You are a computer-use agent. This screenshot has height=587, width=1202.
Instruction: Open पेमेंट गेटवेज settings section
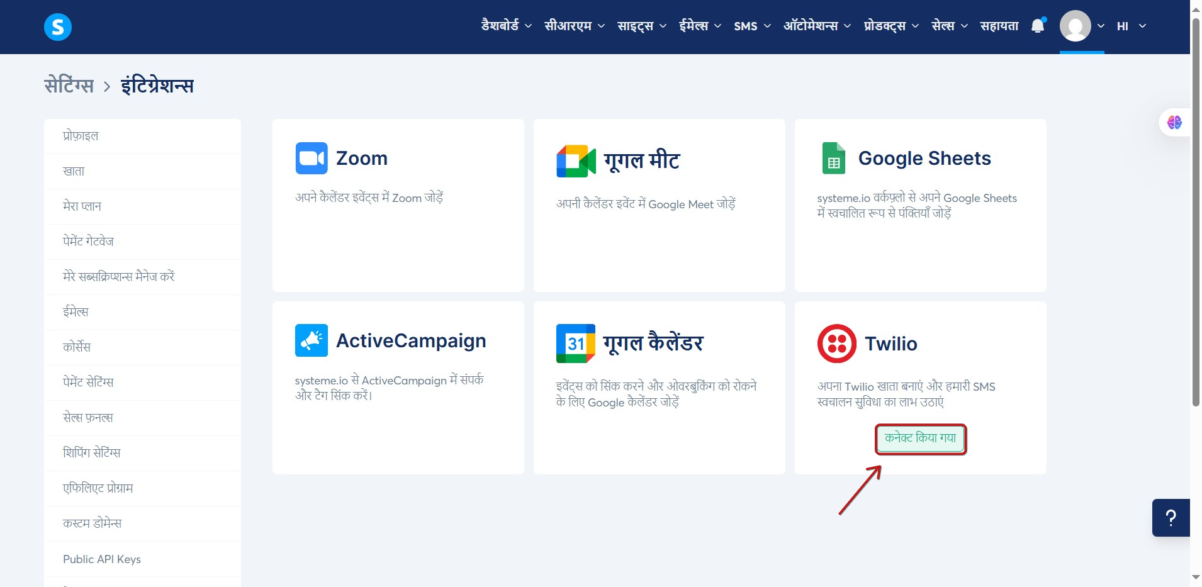click(143, 242)
